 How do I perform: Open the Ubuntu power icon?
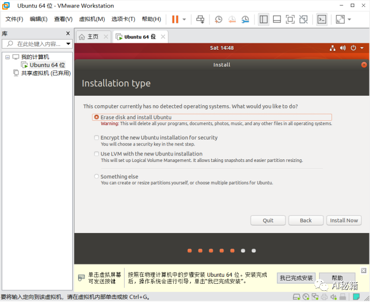[353, 48]
